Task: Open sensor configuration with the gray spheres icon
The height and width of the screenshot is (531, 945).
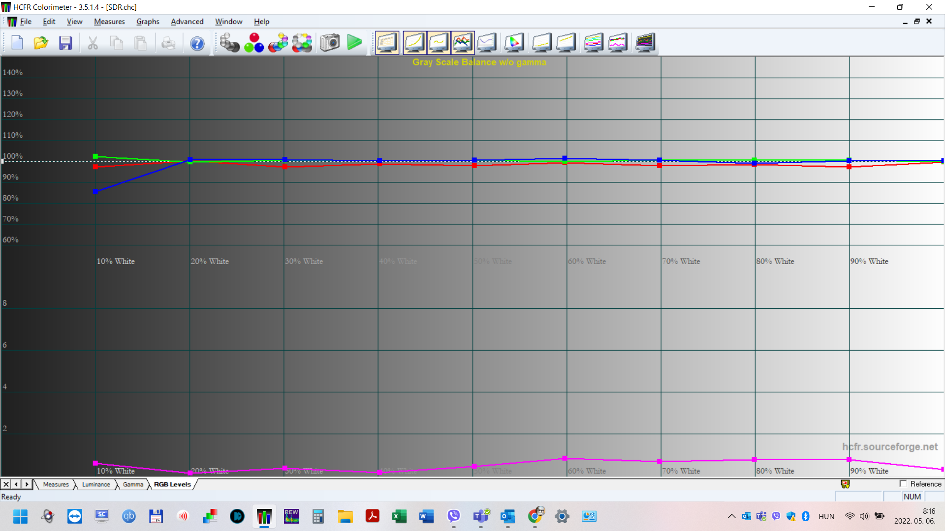Action: coord(229,43)
